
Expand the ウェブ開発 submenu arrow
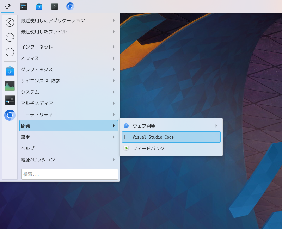click(216, 126)
